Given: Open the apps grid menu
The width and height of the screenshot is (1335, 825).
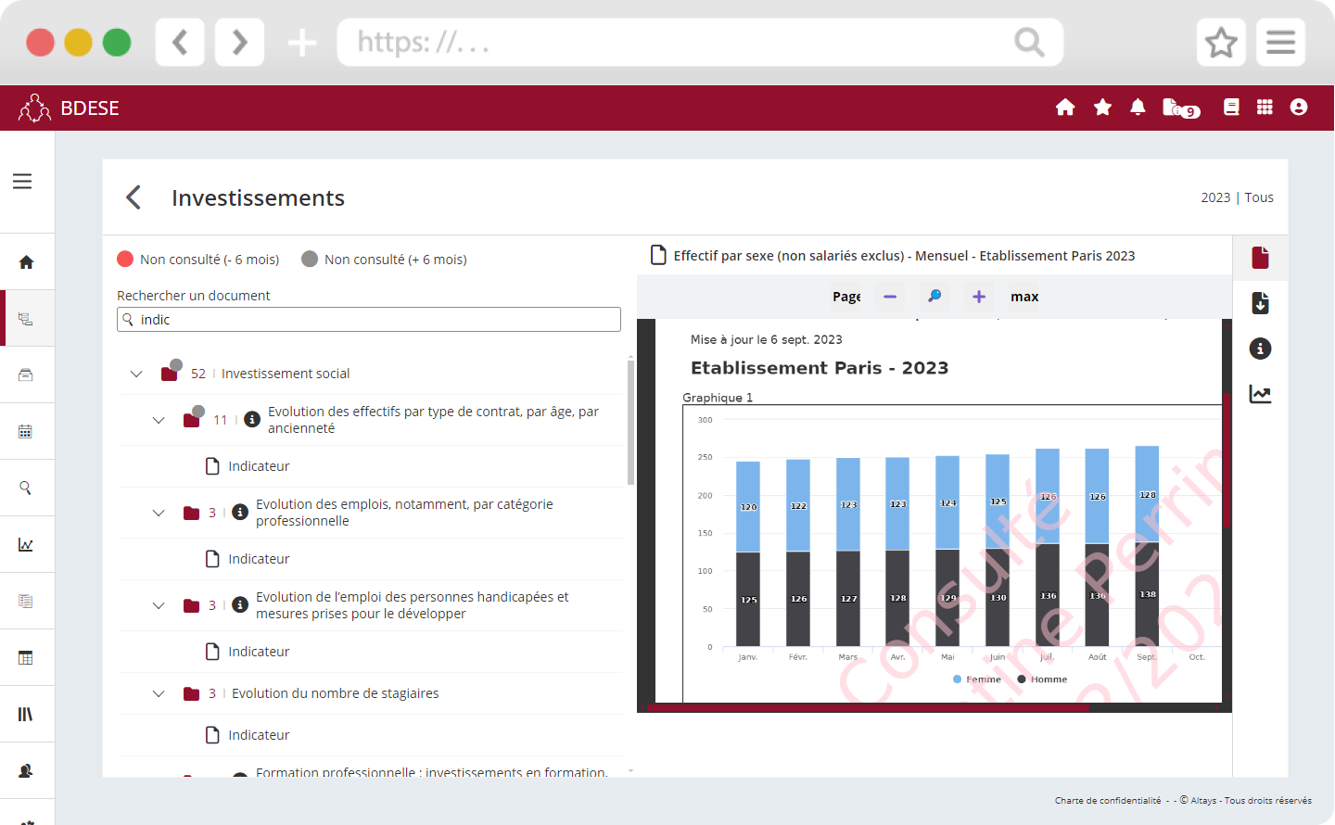Looking at the screenshot, I should tap(1265, 108).
